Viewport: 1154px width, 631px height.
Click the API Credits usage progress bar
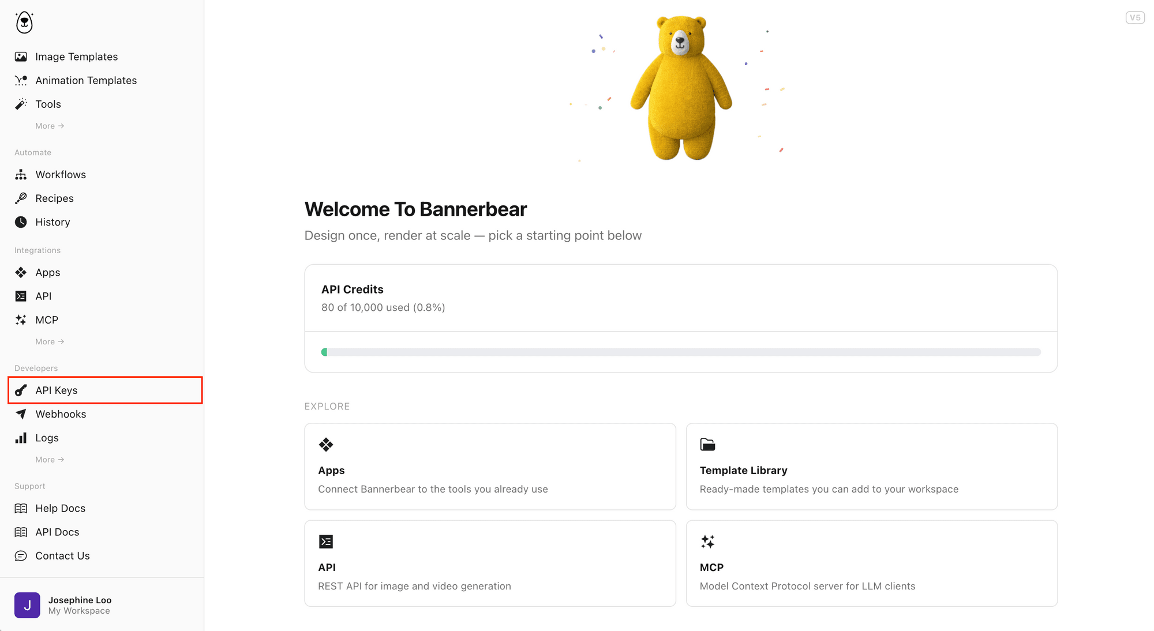tap(681, 352)
